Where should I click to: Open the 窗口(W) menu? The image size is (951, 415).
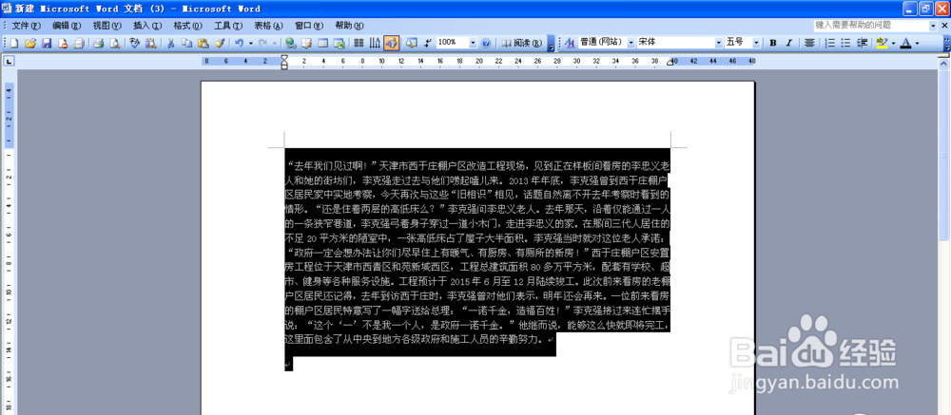pyautogui.click(x=309, y=26)
